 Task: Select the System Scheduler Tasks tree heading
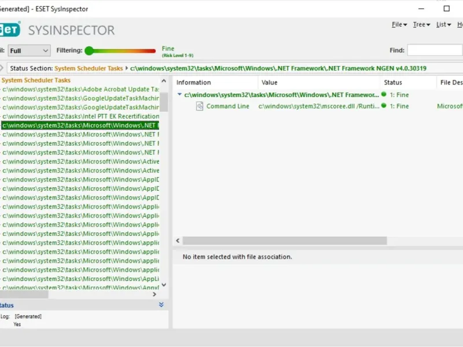pos(36,80)
